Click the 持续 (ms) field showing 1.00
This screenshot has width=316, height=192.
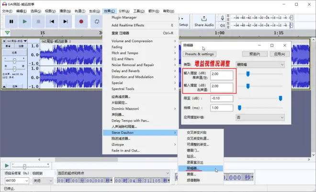coord(222,108)
